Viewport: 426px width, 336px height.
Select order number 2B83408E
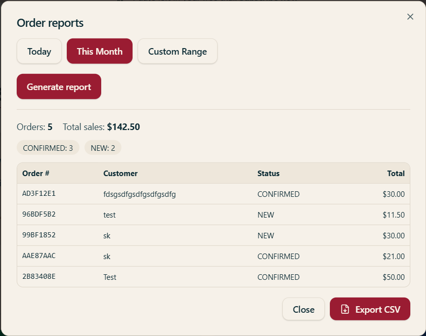click(x=39, y=276)
